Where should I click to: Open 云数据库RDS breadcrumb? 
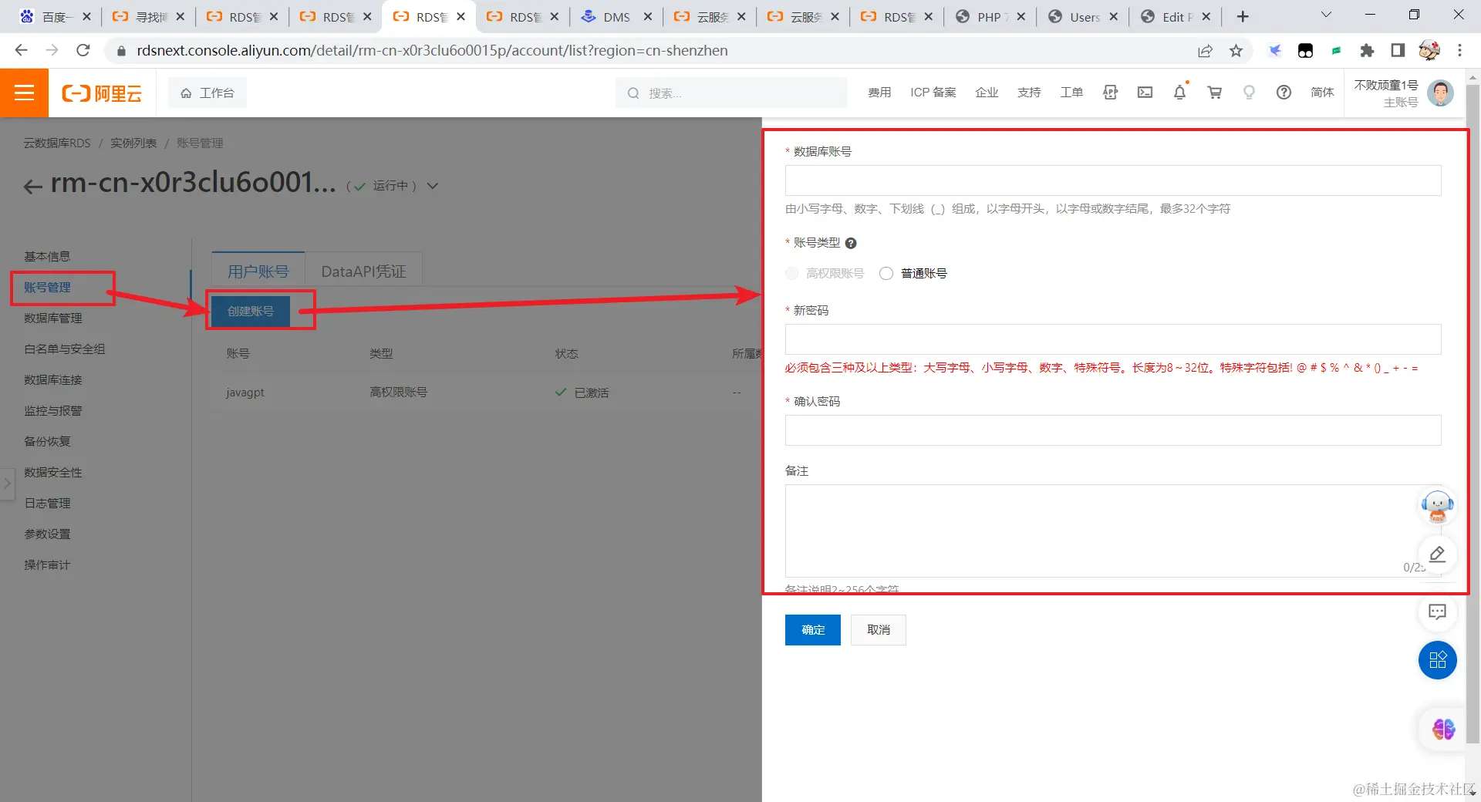coord(57,143)
